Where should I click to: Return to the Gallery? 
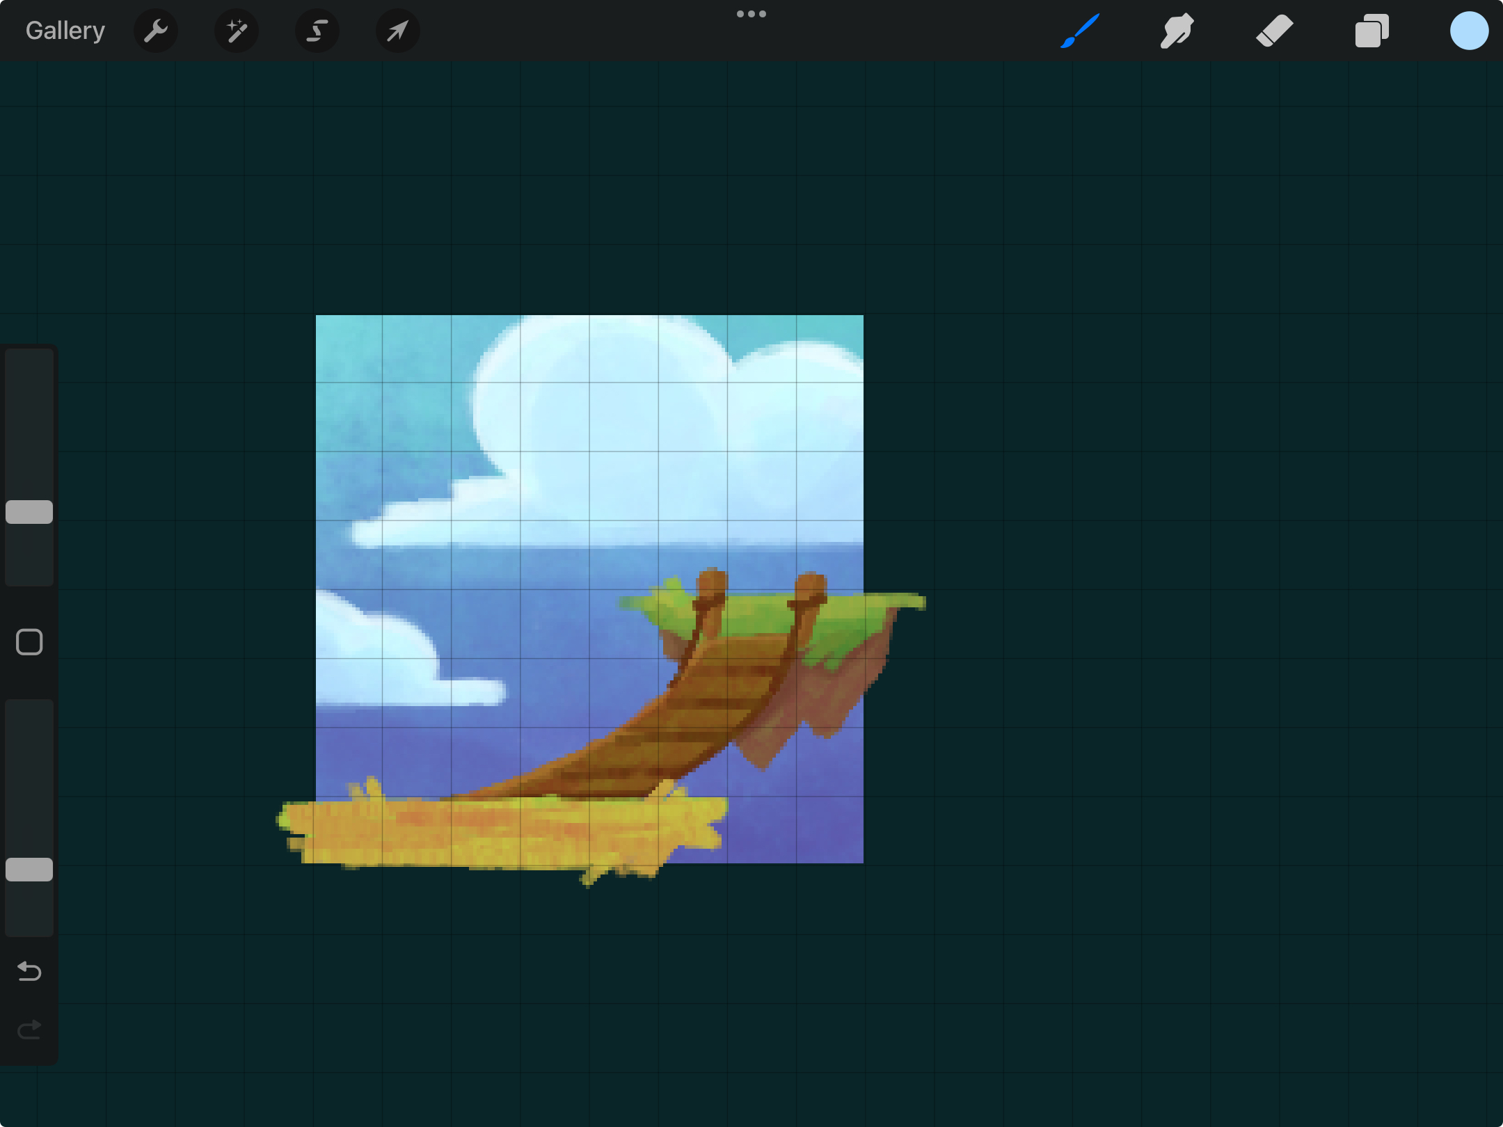(x=65, y=31)
